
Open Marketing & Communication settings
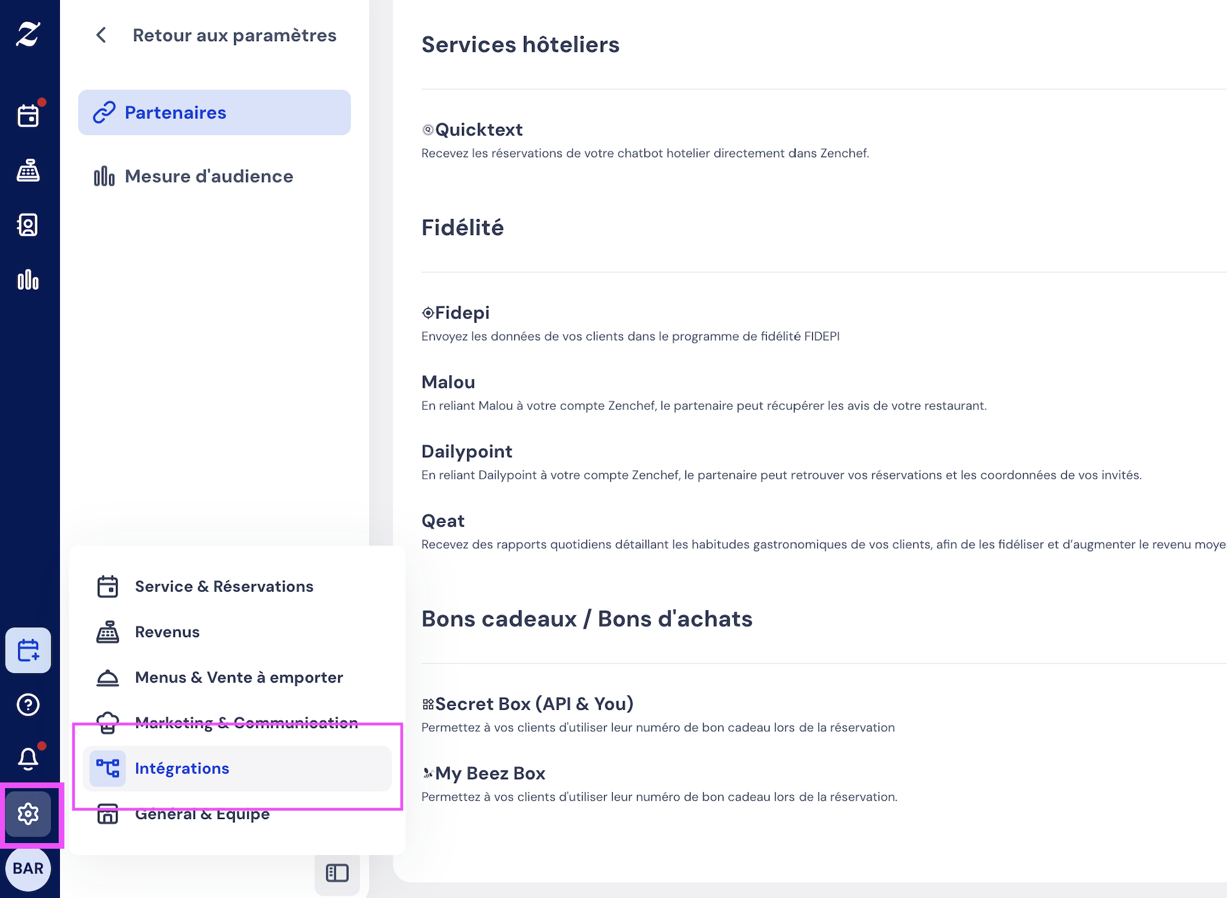pos(237,722)
